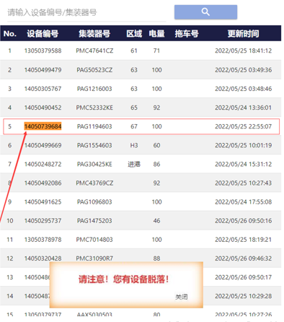The height and width of the screenshot is (322, 284).
Task: Click zone value 65 in row 4
Action: pos(134,108)
